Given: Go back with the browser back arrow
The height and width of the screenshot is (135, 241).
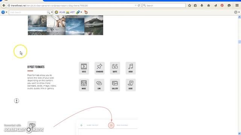Looking at the screenshot, I should pos(4,6).
